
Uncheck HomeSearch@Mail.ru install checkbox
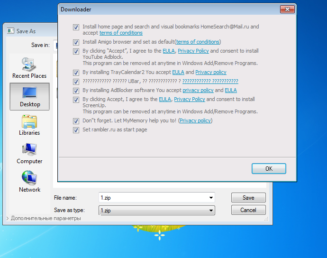click(x=76, y=27)
